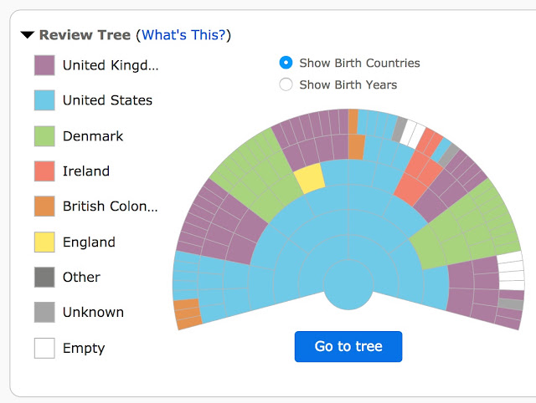Click the Show Birth Years label text

(348, 84)
